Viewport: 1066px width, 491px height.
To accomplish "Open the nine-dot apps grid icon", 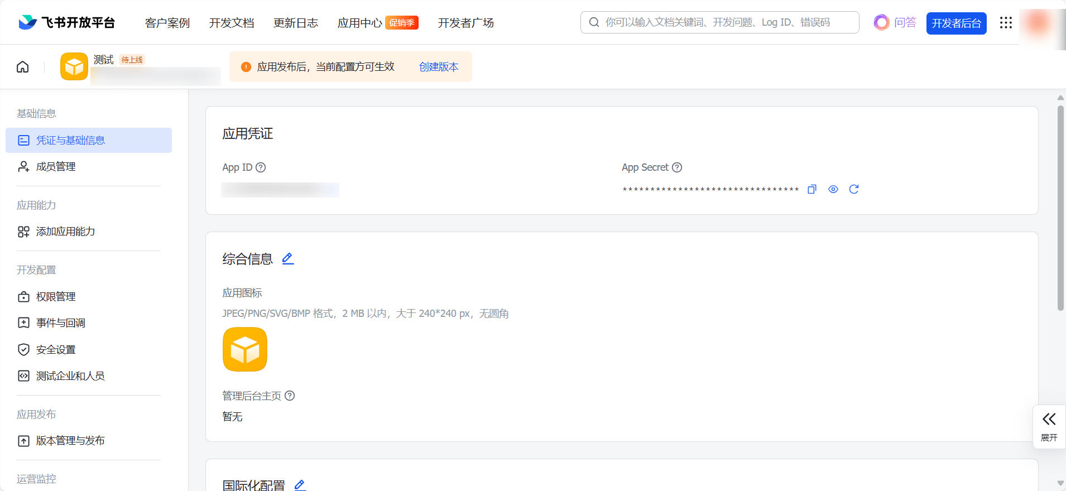I will tap(1006, 23).
